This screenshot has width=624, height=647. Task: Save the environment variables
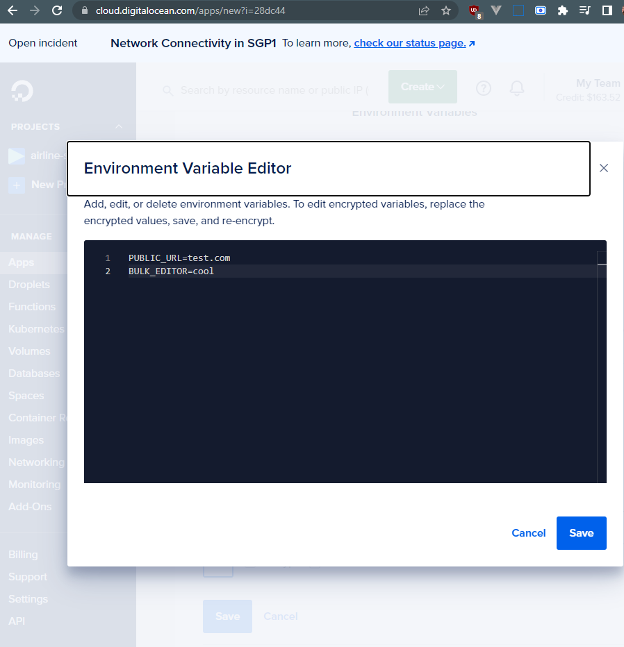581,532
